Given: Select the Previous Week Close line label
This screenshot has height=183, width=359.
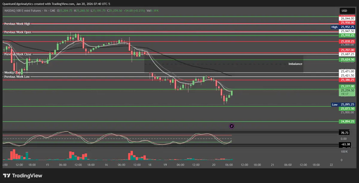Looking at the screenshot, I should [17, 54].
